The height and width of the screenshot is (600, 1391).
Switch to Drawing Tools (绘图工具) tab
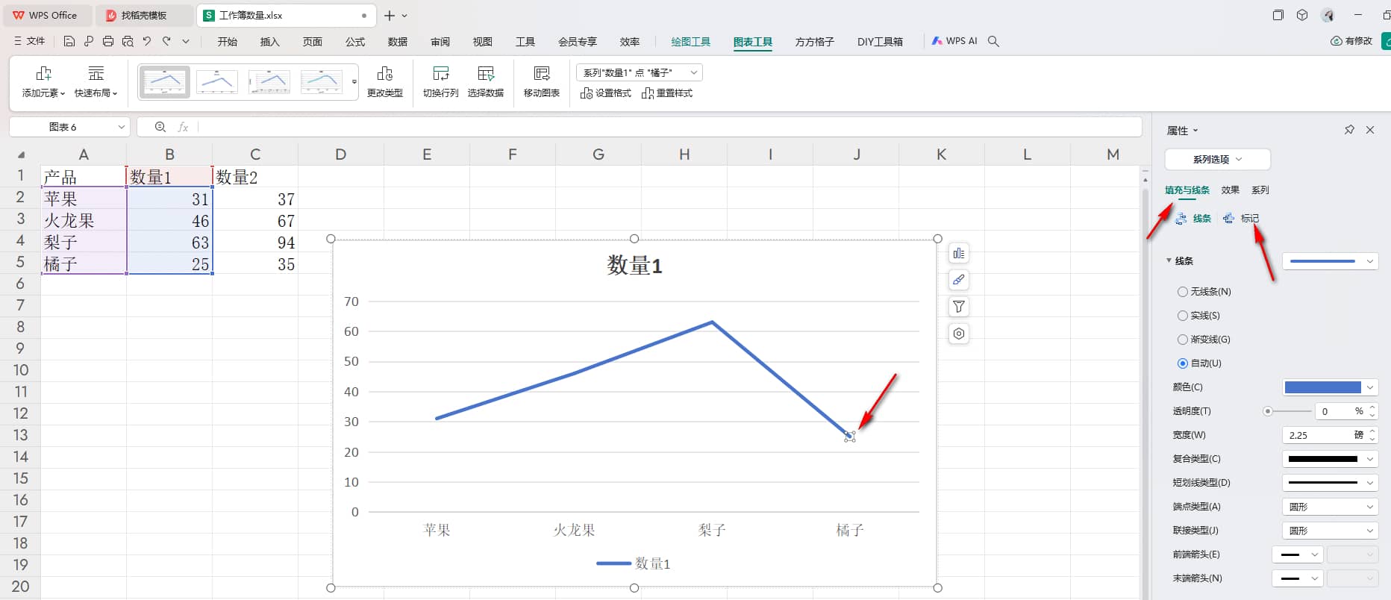pos(691,42)
